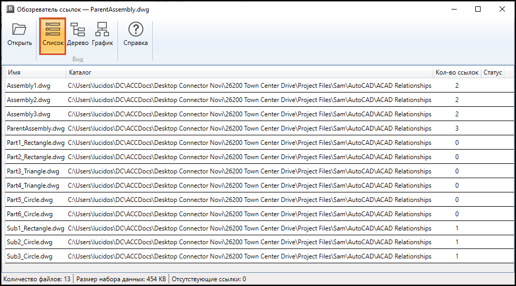Click the catalog path of Assembly2.dwg
This screenshot has width=516, height=286.
click(x=250, y=100)
